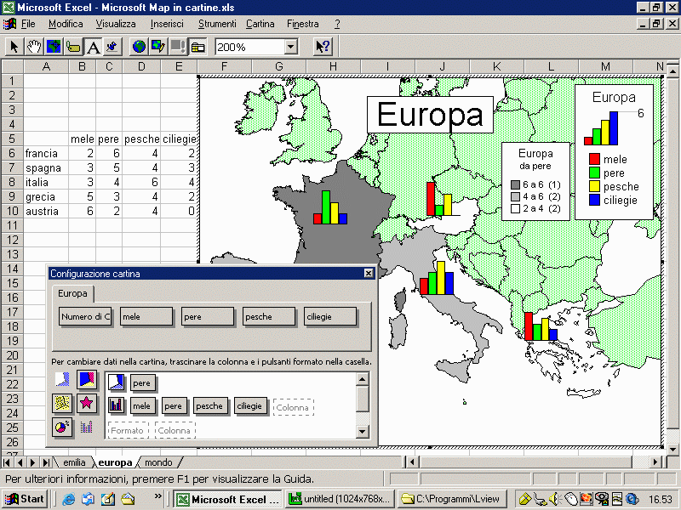Select the category shading format button
The image size is (681, 510).
click(x=86, y=380)
